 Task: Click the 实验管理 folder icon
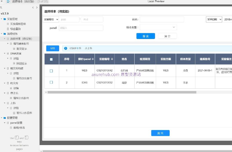click(5, 19)
